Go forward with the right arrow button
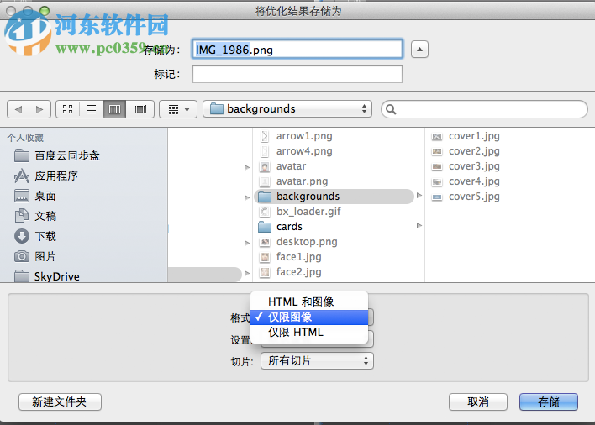595x425 pixels. (39, 109)
